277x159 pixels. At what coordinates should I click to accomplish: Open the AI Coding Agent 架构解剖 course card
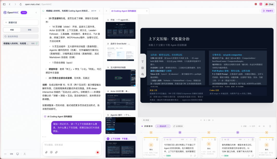[72, 116]
